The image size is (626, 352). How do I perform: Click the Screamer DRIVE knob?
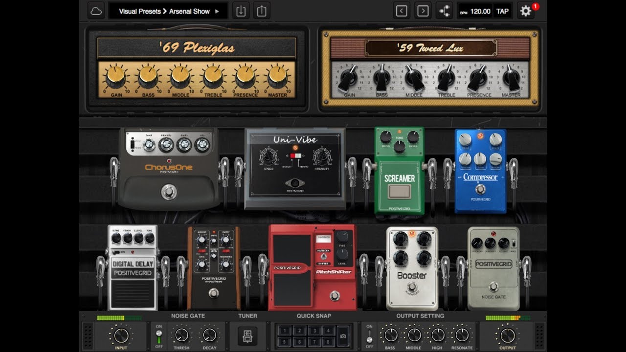[x=385, y=137]
